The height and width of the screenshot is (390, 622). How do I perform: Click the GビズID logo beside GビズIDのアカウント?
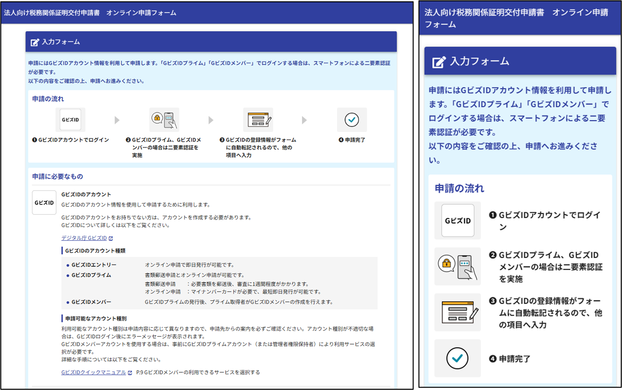44,203
